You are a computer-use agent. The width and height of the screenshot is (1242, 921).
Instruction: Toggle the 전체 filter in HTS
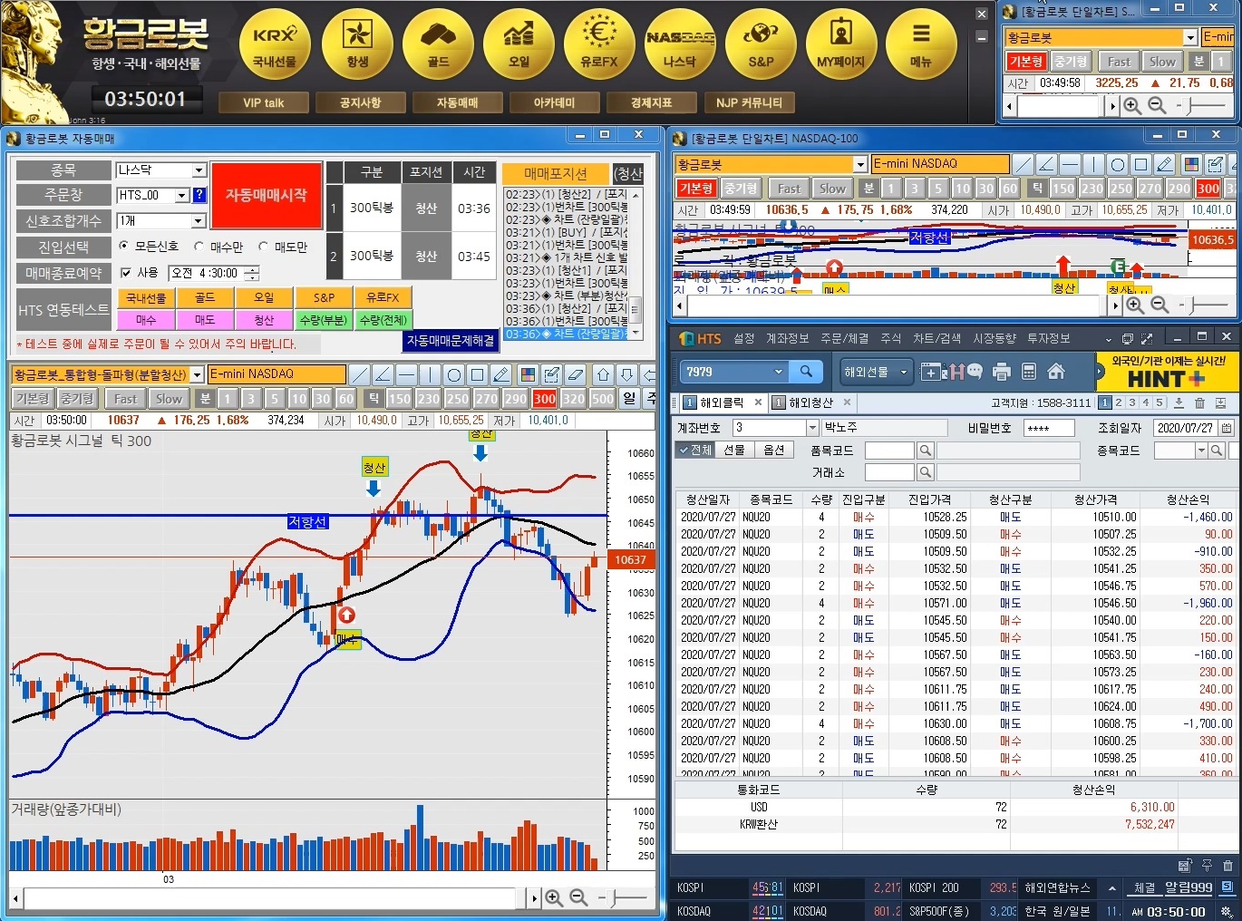pos(695,451)
